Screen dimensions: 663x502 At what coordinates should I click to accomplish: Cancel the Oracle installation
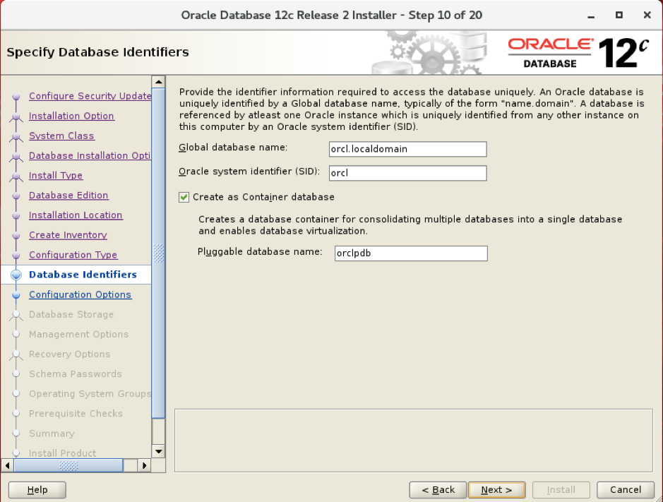(626, 489)
